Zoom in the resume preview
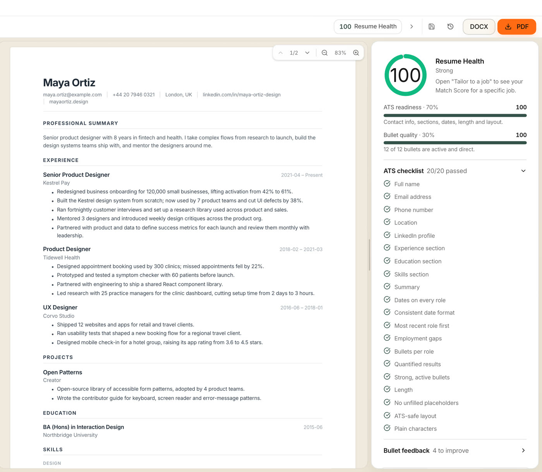This screenshot has height=472, width=542. click(x=356, y=53)
